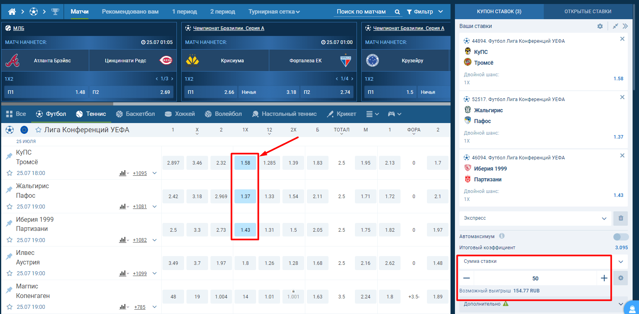Clear all bets with trash icon
Viewport: 639px width, 314px height.
[x=621, y=218]
